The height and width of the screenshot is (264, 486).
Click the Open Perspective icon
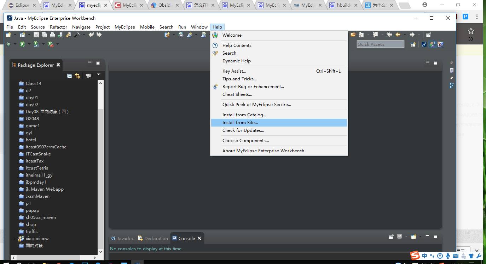pos(413,44)
